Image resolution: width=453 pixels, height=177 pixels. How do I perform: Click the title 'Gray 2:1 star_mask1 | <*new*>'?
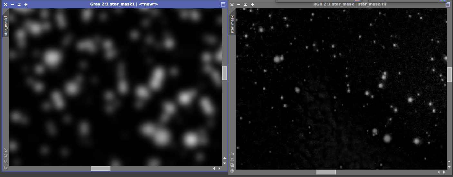[x=124, y=4]
